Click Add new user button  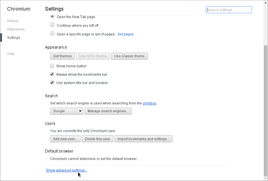(65, 139)
